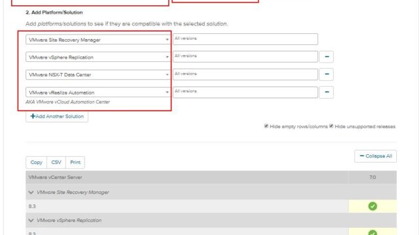Click the Copy button
Screen dimensions: 419x235
(37, 163)
